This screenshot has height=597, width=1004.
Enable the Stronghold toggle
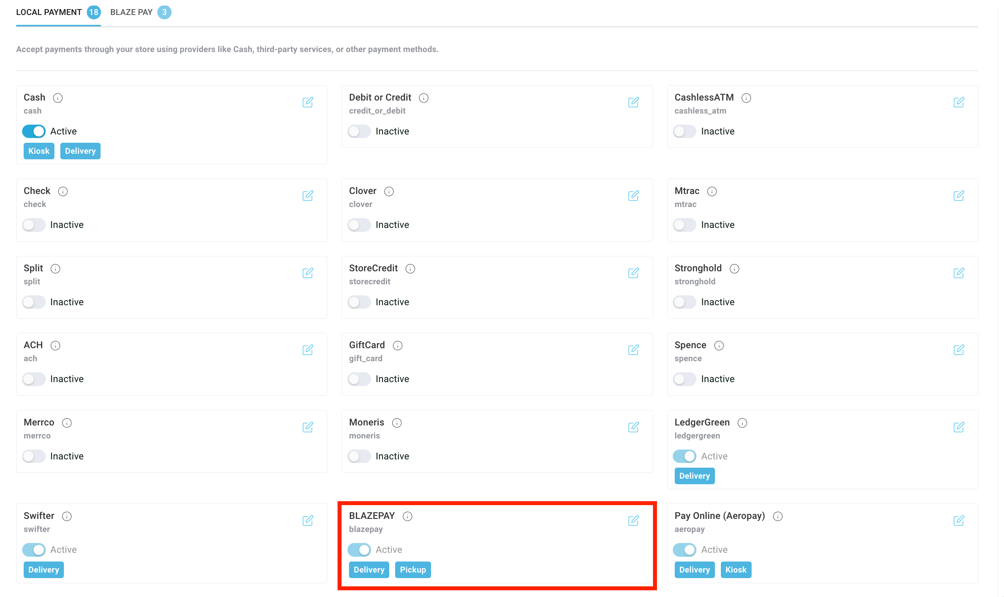point(685,302)
